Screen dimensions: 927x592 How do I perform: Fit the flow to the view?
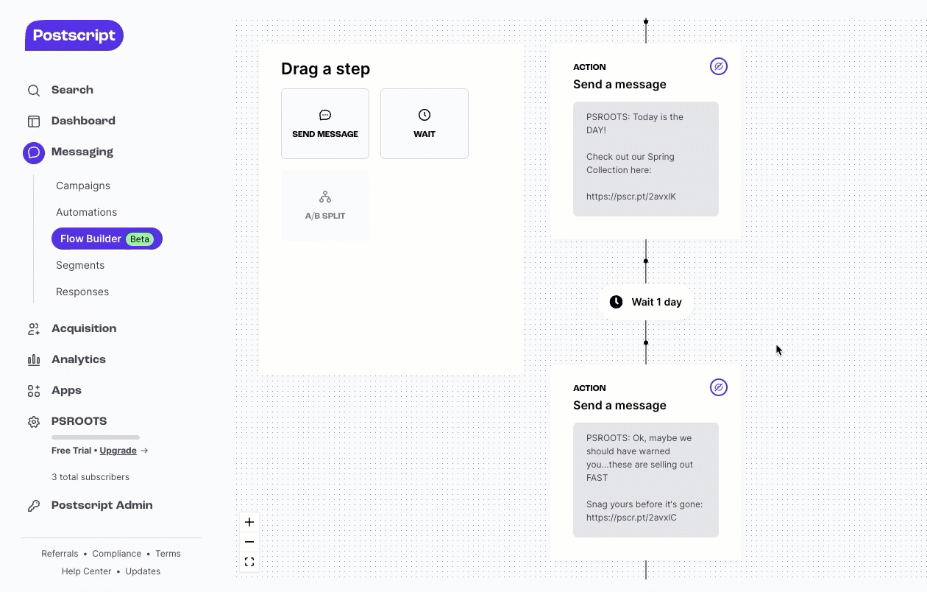point(249,562)
